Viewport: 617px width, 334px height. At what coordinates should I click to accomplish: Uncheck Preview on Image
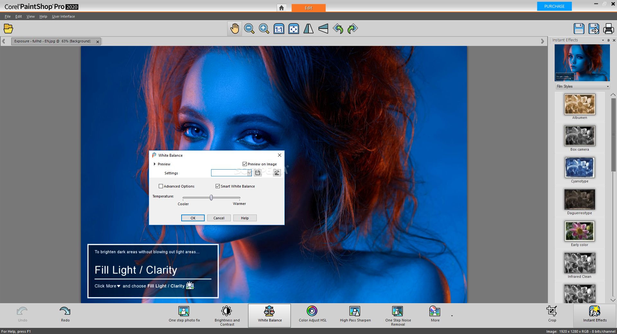click(x=245, y=164)
